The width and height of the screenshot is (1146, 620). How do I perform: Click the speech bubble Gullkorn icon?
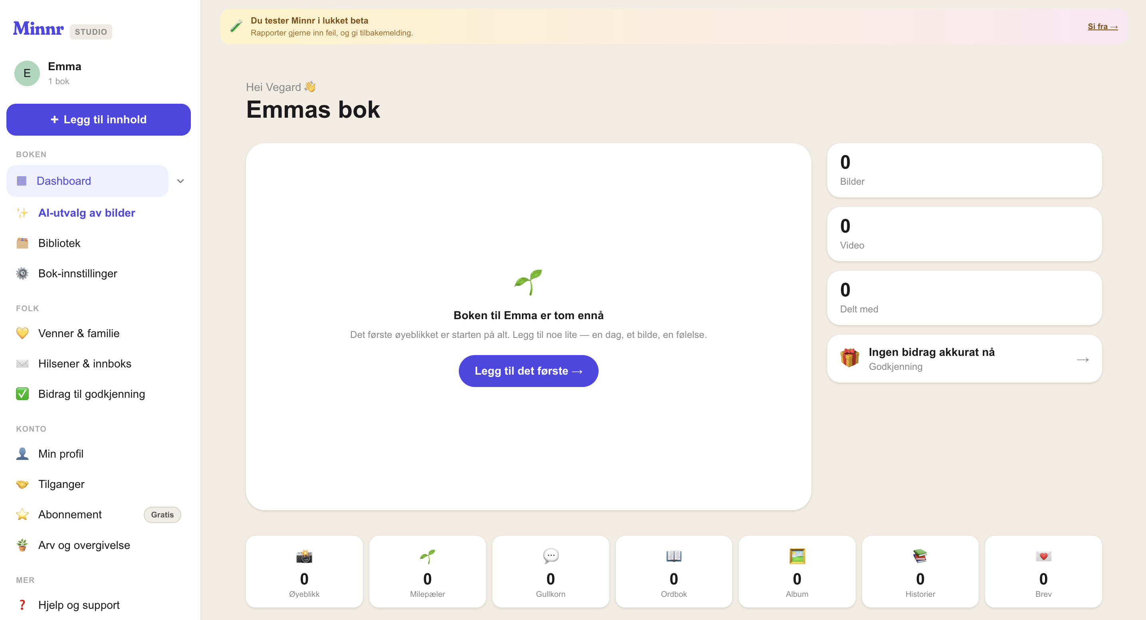551,557
